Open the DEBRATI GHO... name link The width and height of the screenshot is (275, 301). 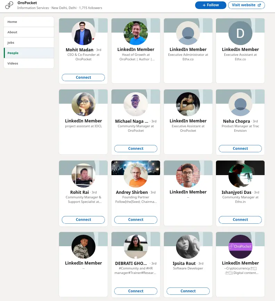click(x=131, y=264)
